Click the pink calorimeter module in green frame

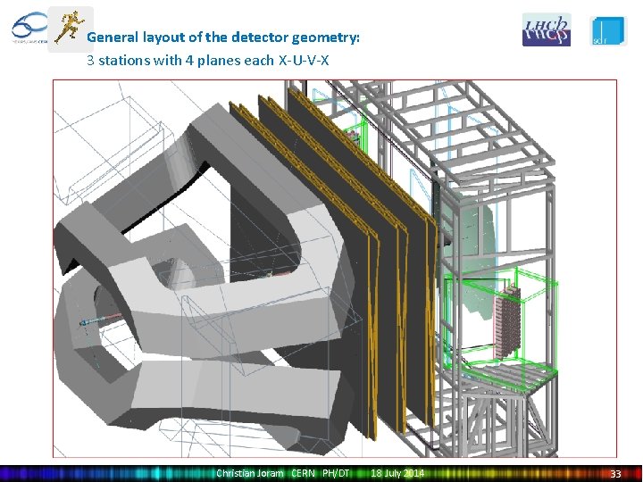[507, 322]
